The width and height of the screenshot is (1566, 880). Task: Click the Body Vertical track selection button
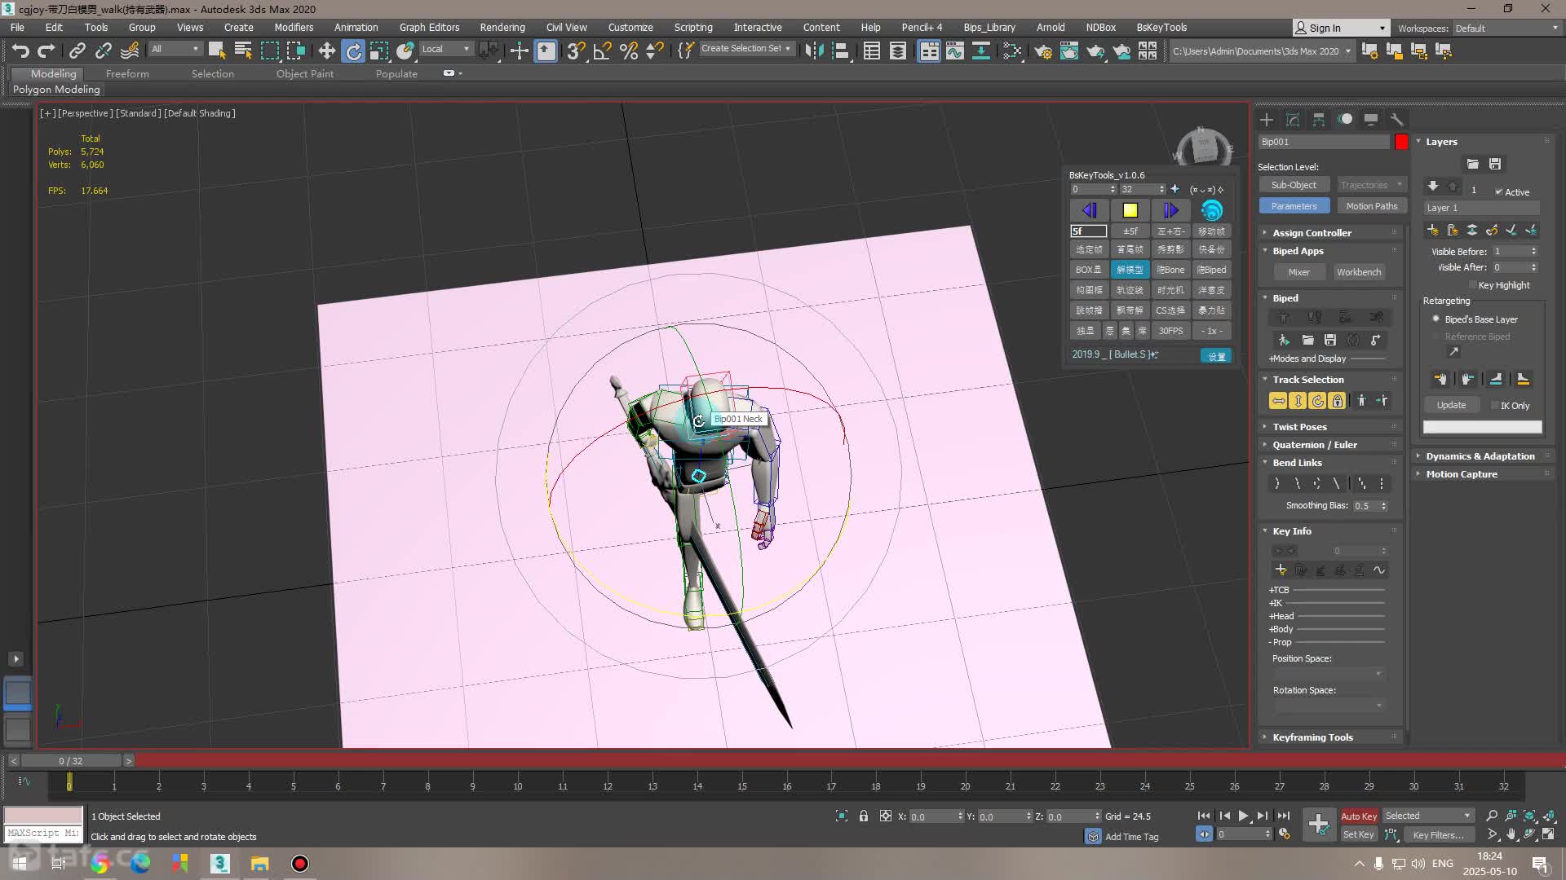[1298, 401]
